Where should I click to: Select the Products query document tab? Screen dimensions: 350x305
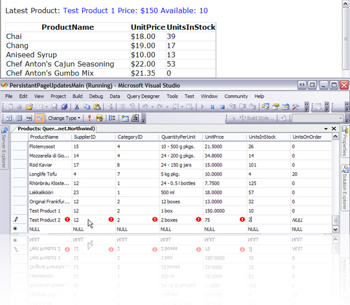tap(56, 129)
